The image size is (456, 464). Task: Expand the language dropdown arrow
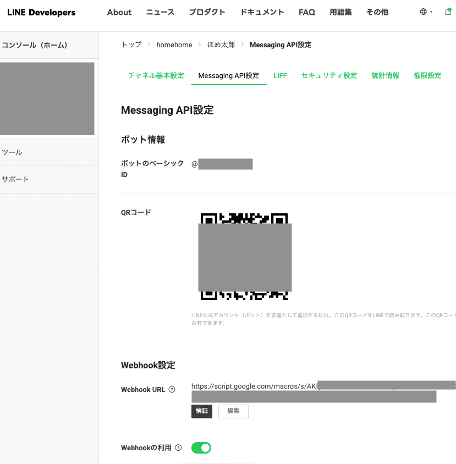point(431,12)
